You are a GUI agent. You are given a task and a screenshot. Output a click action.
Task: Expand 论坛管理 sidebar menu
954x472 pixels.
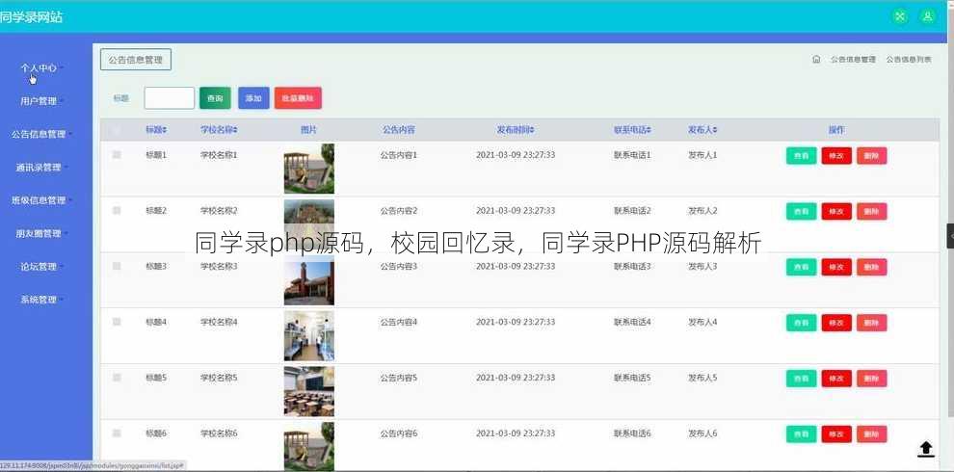pyautogui.click(x=41, y=267)
